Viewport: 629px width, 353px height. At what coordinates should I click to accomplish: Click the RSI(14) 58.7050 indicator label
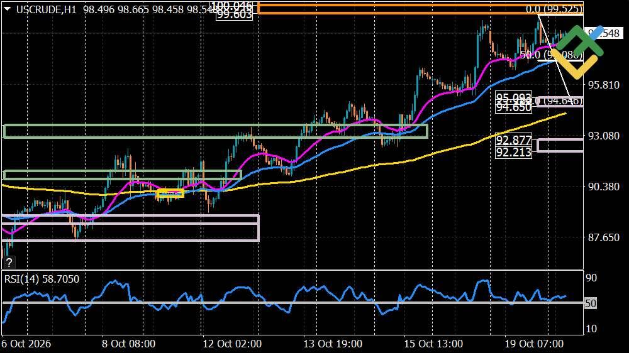(x=42, y=279)
